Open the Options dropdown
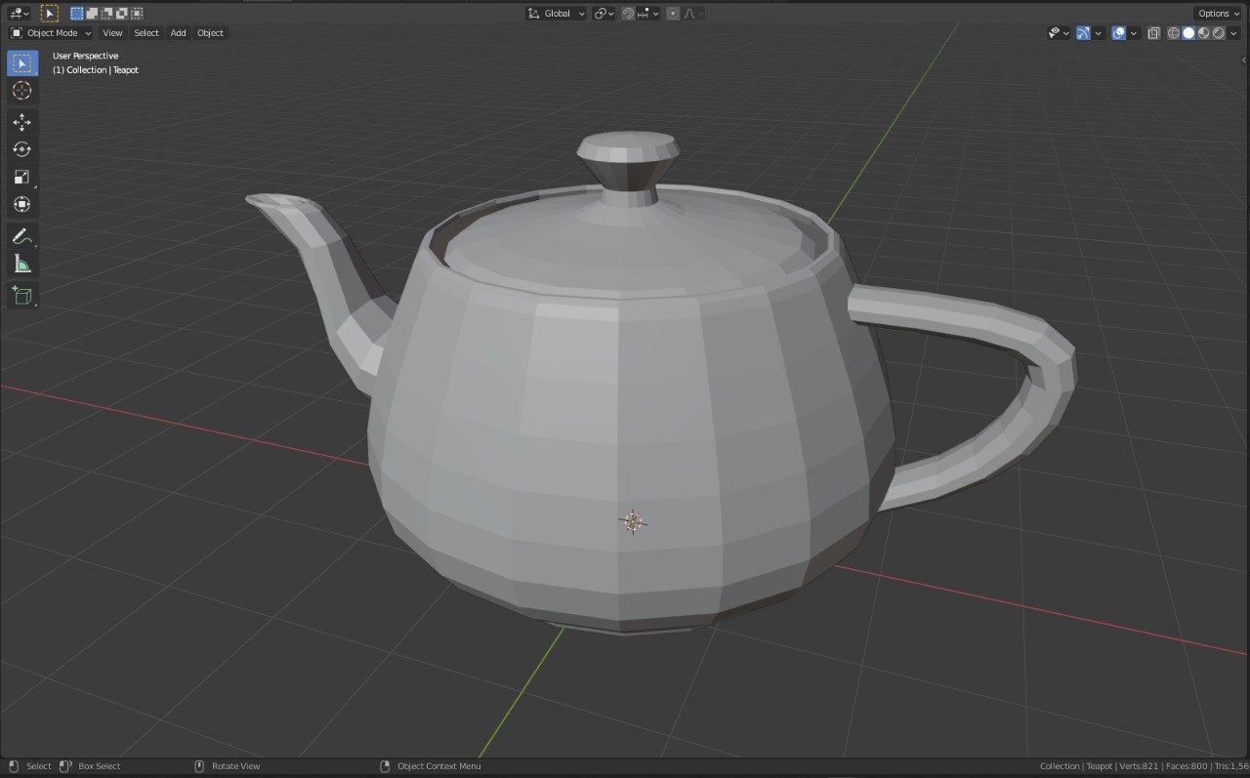This screenshot has height=778, width=1250. (1218, 14)
